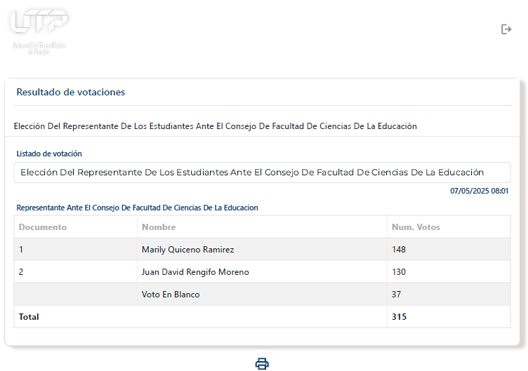Click the 130 votes cell
Screen dimensions: 528x371
(399, 272)
